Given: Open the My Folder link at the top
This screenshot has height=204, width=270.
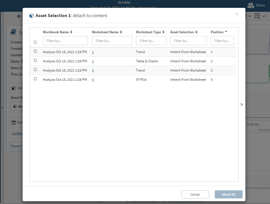Looking at the screenshot, I should click(124, 2).
